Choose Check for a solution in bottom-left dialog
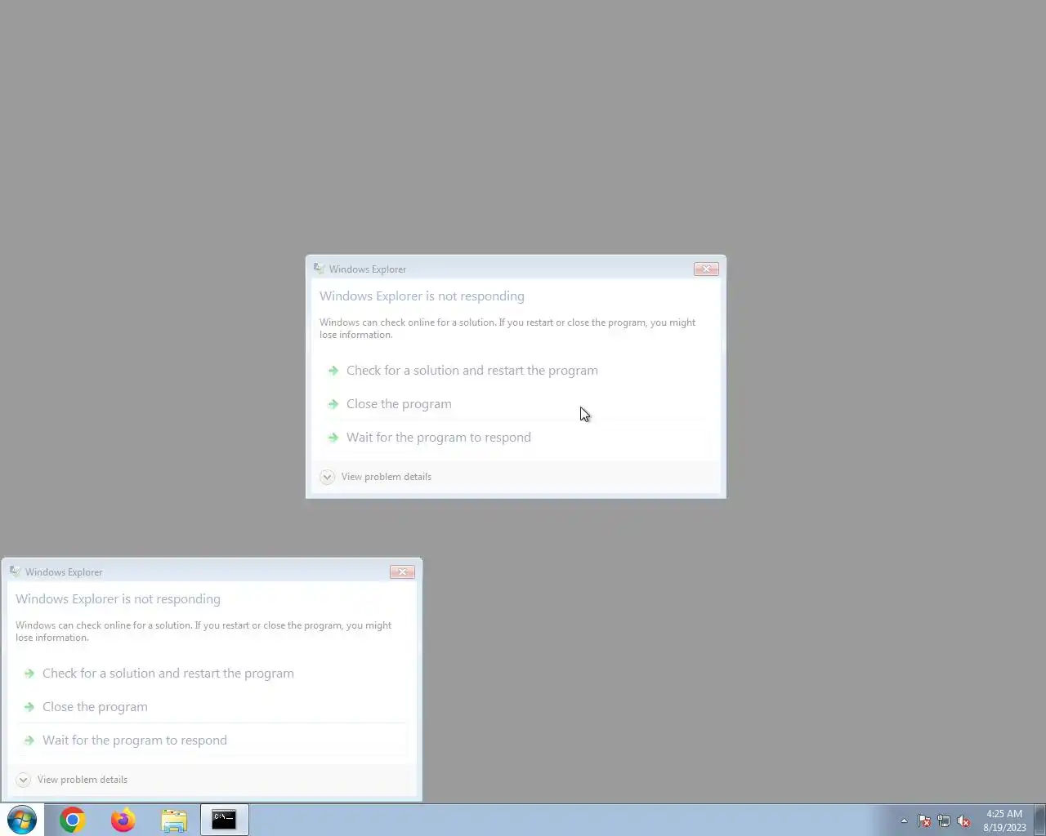Image resolution: width=1046 pixels, height=836 pixels. click(212, 674)
